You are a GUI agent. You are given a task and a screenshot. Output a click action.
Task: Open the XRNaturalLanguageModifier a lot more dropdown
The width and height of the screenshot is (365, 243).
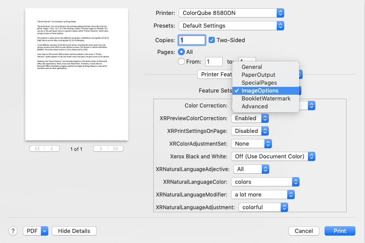click(263, 195)
